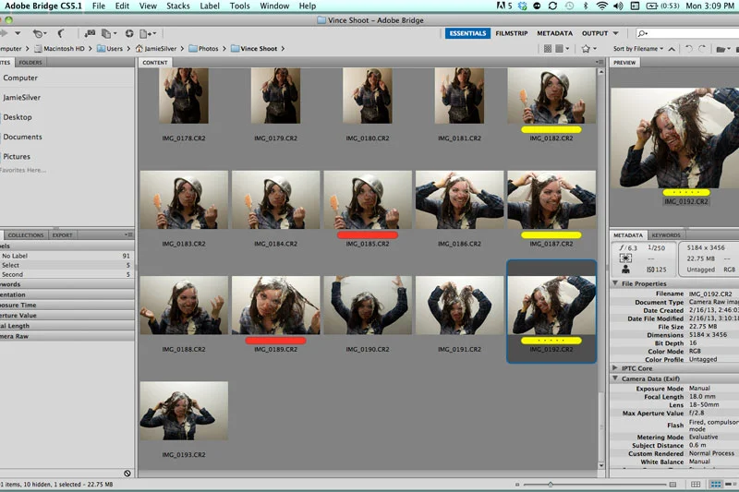
Task: Go to Macintosh HD in path bar
Action: pos(59,49)
